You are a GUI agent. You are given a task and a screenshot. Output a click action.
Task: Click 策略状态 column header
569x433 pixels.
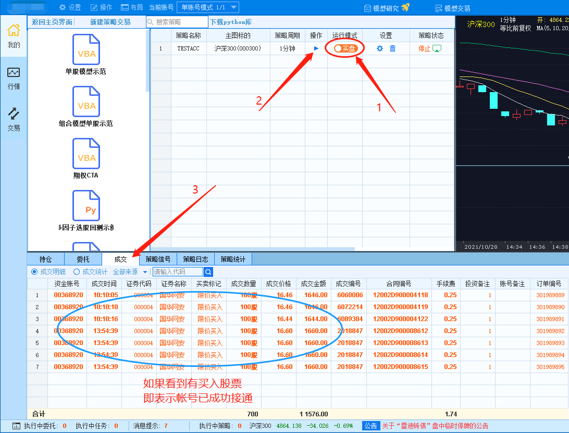[x=431, y=35]
